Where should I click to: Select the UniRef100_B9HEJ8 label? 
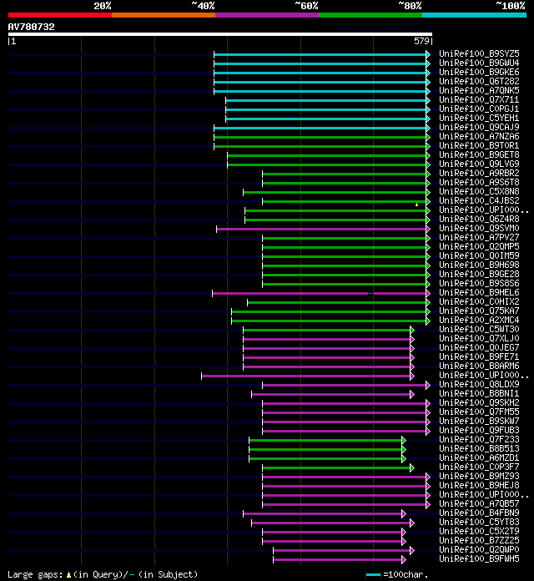pyautogui.click(x=479, y=485)
